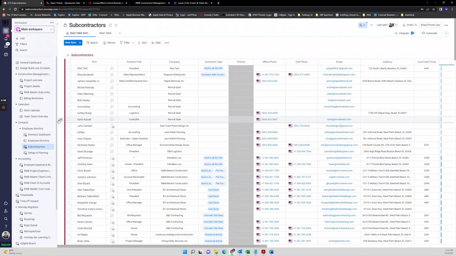Open My Work calendar-check icon in left rail
456x256 pixels.
pos(6,54)
